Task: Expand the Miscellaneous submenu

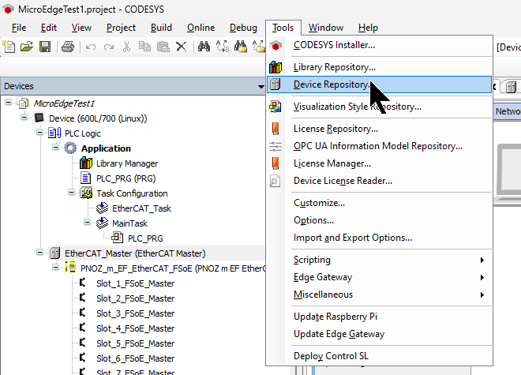Action: (482, 294)
